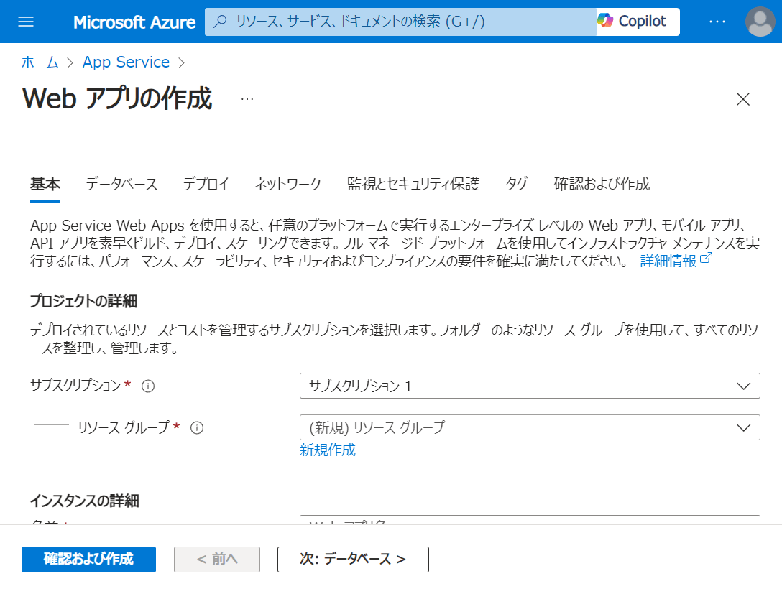Screen dimensions: 782x594
Task: Open the 監視とセキュリティ保護 tab
Action: [x=413, y=184]
